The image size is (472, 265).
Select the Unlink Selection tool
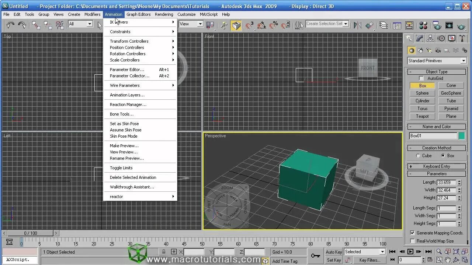(48, 25)
